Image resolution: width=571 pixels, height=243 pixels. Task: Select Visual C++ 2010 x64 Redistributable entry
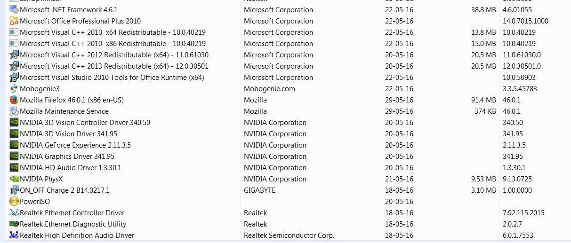pos(113,32)
